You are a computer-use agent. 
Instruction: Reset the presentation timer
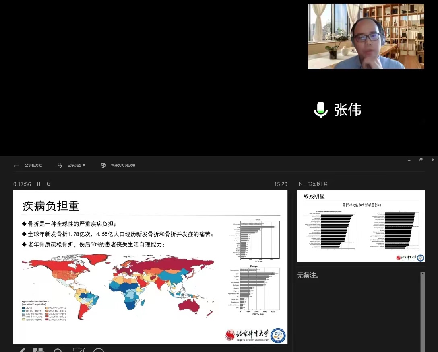coord(48,184)
